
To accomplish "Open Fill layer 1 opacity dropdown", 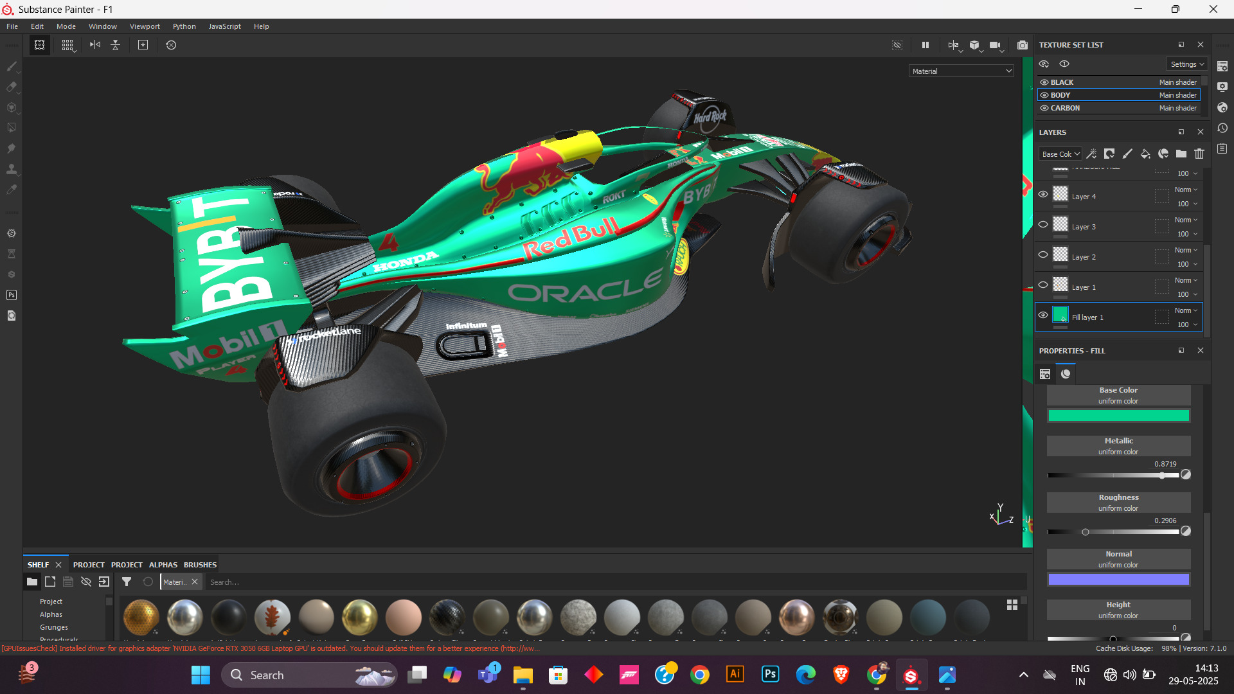I will (1187, 325).
